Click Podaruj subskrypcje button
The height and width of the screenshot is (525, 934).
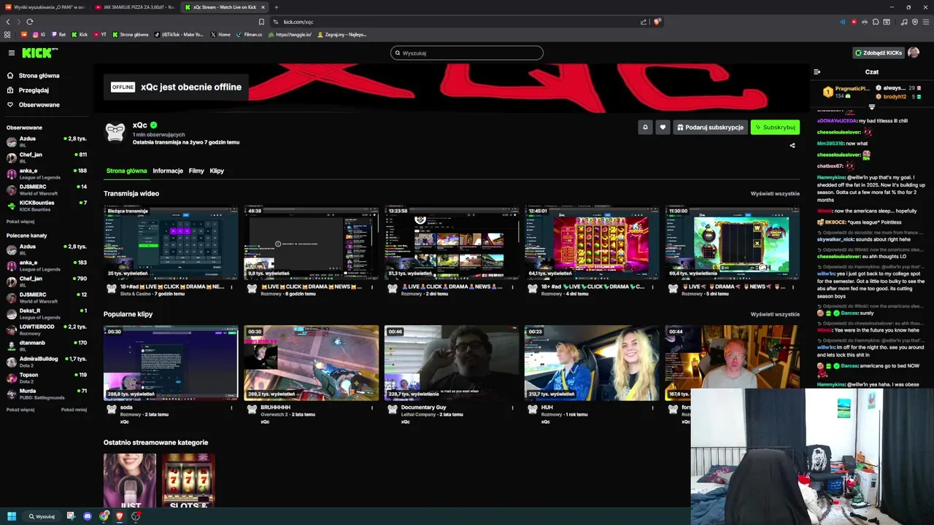pos(710,127)
